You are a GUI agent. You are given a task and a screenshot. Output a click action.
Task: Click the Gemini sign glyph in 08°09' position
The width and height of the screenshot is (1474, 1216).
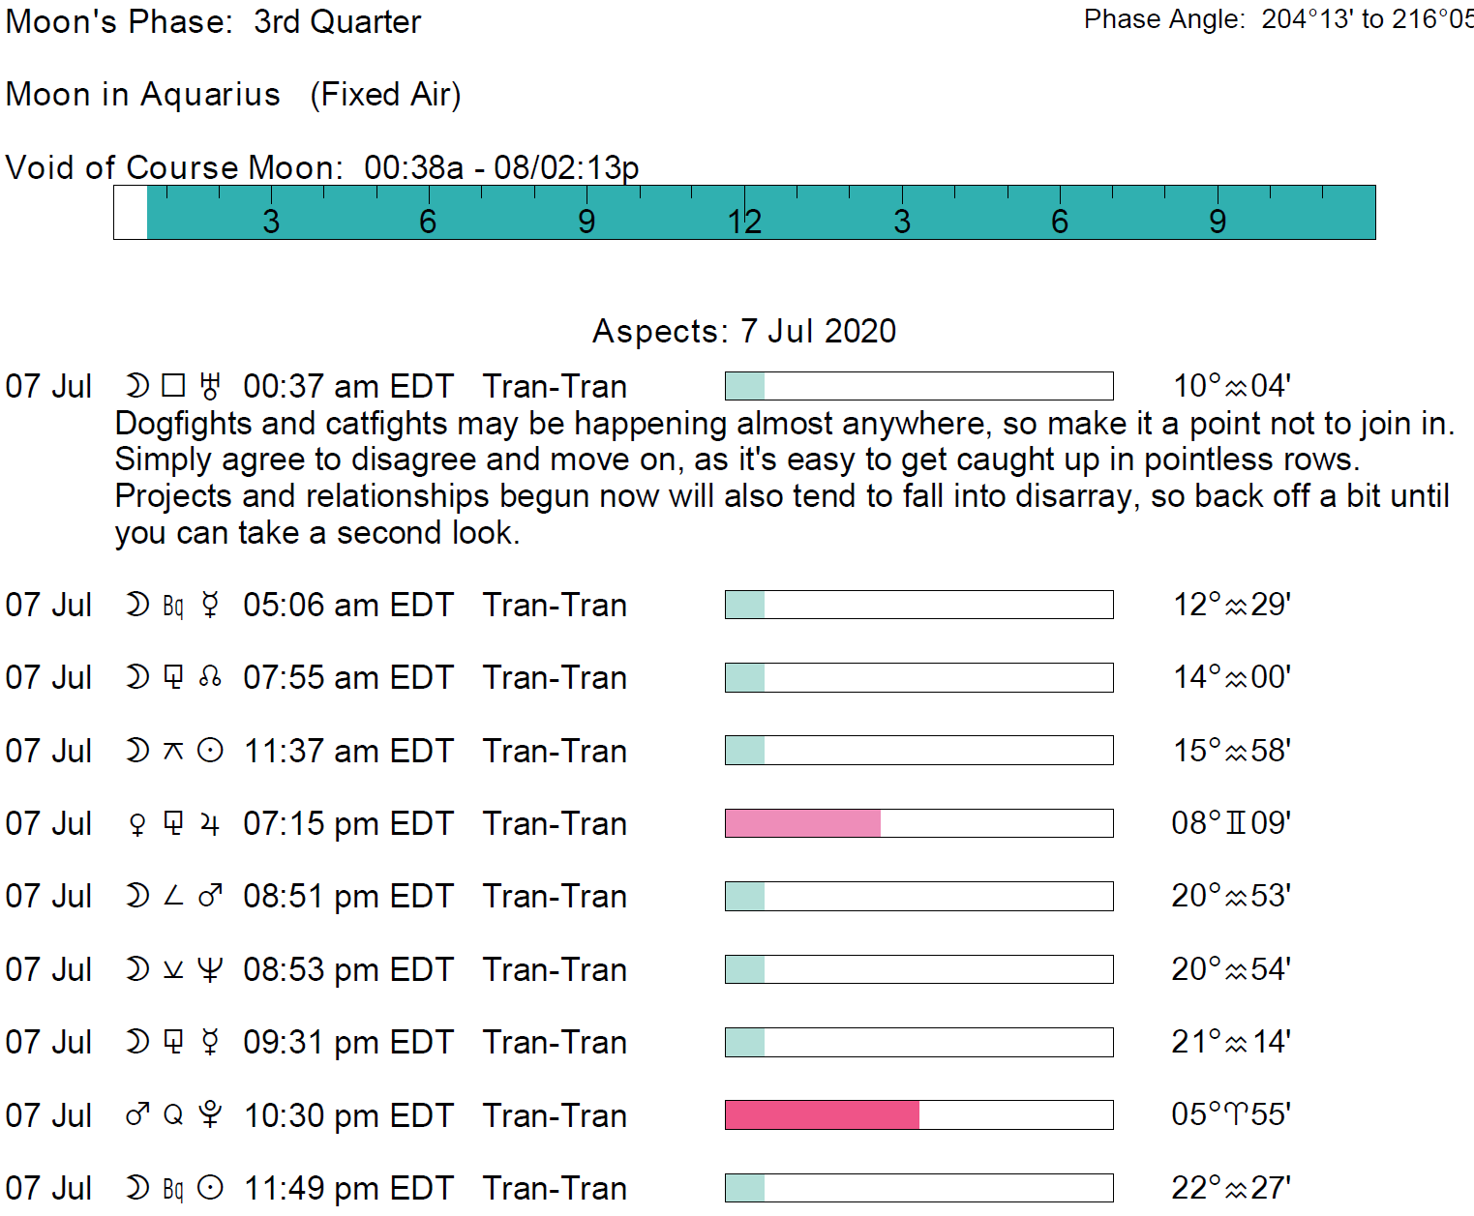[1237, 823]
